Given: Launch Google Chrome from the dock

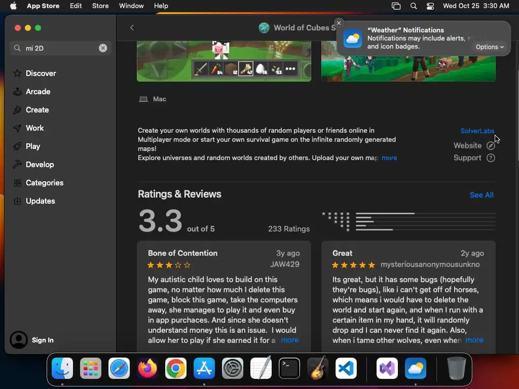Looking at the screenshot, I should (176, 368).
